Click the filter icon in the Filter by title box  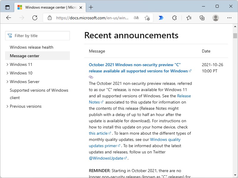click(10, 35)
